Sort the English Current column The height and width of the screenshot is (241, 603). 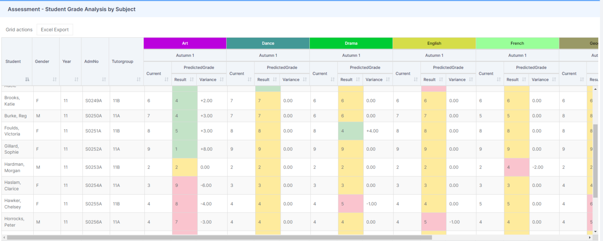(x=416, y=80)
